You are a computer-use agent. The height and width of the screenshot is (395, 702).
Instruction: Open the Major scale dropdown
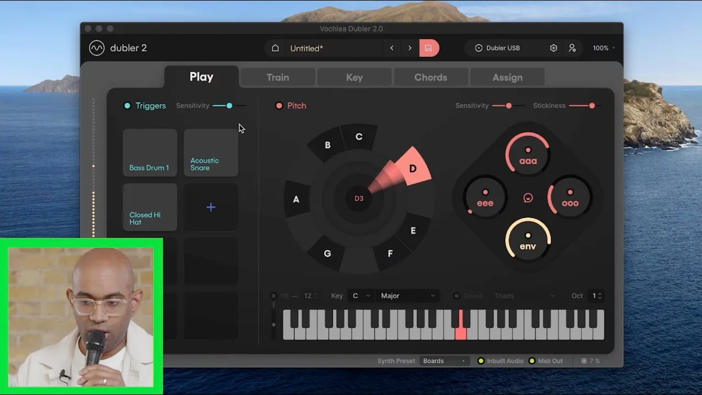point(408,296)
